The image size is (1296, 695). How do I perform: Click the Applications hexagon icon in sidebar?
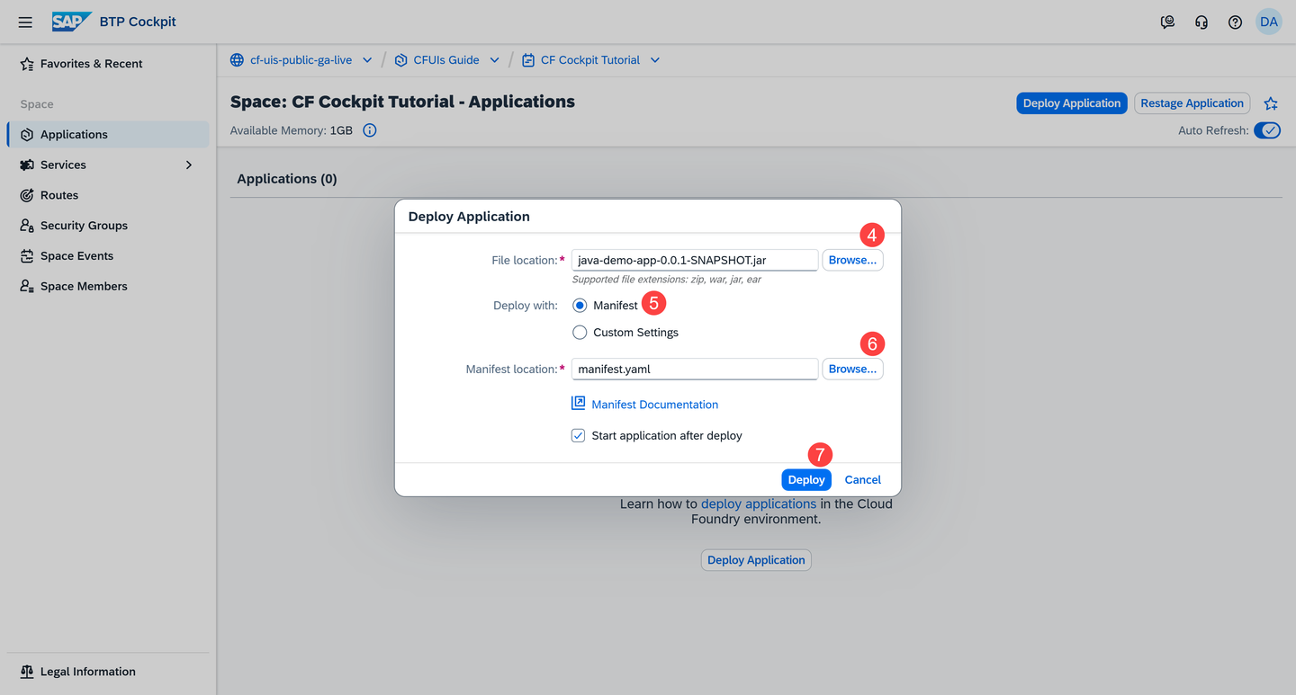pos(27,135)
